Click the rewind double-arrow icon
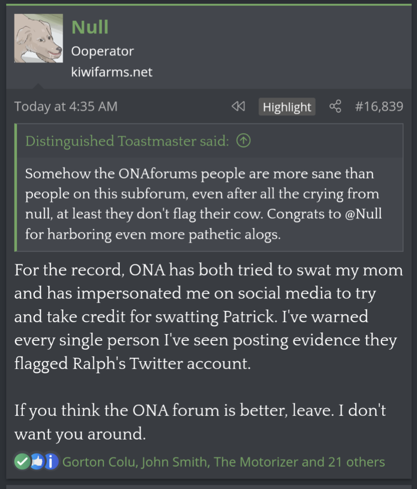The height and width of the screenshot is (489, 417). pyautogui.click(x=238, y=107)
